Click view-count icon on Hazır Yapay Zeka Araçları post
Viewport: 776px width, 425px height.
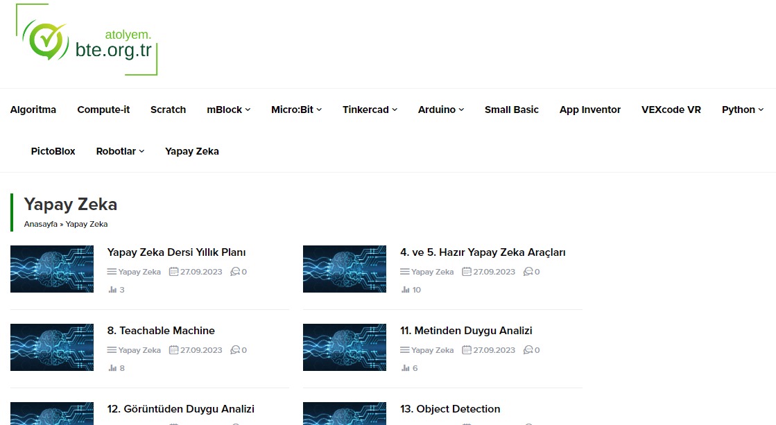coord(405,289)
